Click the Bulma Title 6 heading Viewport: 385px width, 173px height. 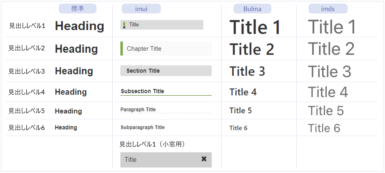click(238, 128)
